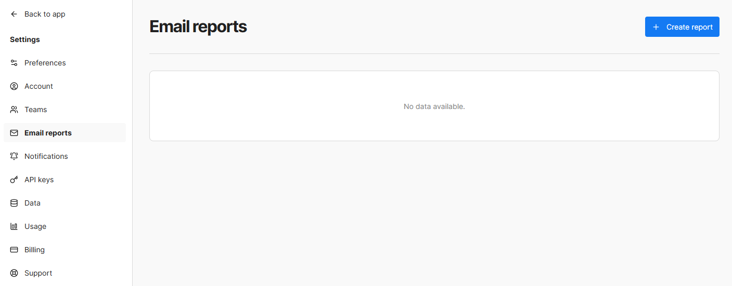The width and height of the screenshot is (732, 286).
Task: Click the Teams people icon
Action: click(14, 110)
